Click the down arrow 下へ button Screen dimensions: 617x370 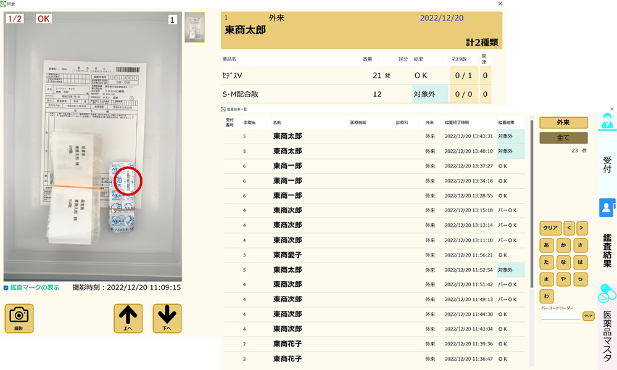(167, 318)
